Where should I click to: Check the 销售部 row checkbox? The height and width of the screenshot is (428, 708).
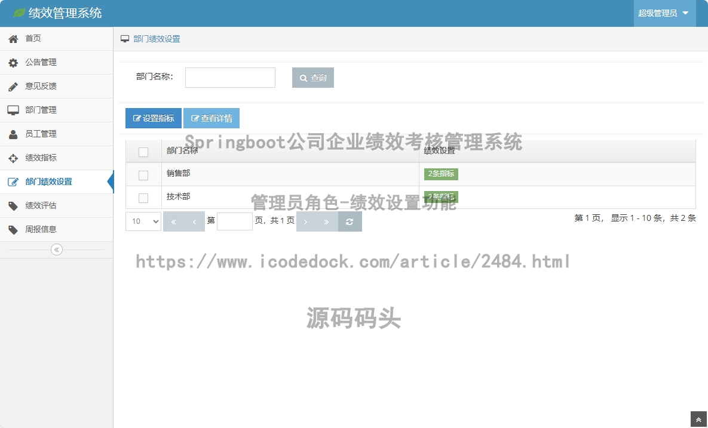[x=143, y=175]
